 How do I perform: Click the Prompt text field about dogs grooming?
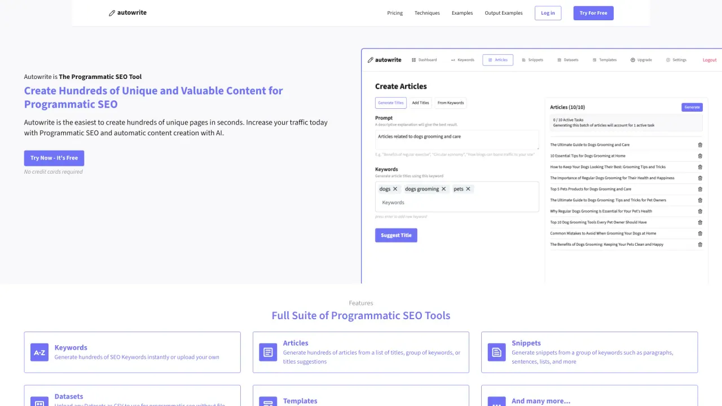point(457,139)
